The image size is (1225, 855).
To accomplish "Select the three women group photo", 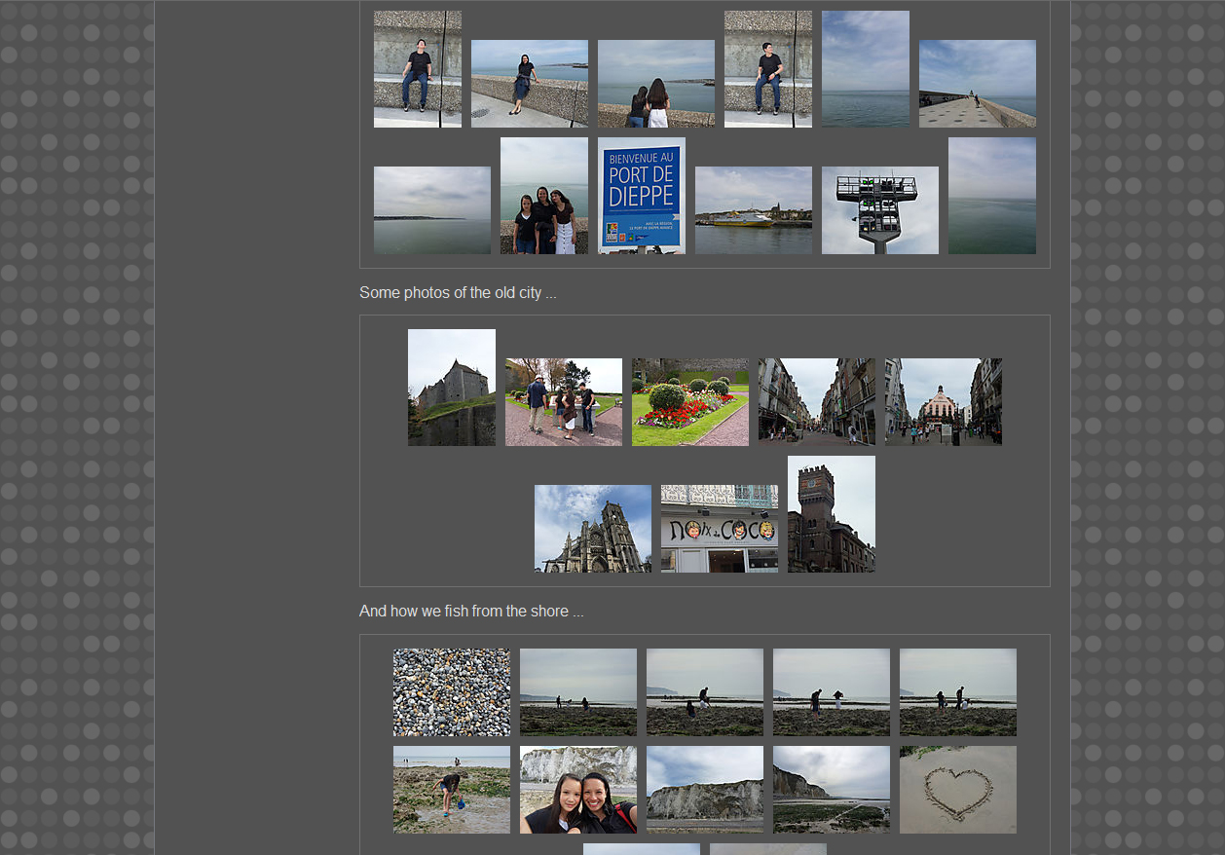I will point(543,196).
